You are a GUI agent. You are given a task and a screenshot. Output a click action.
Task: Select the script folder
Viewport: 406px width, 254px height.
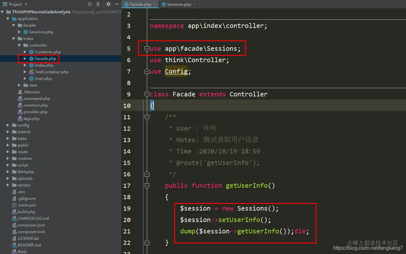click(x=23, y=165)
